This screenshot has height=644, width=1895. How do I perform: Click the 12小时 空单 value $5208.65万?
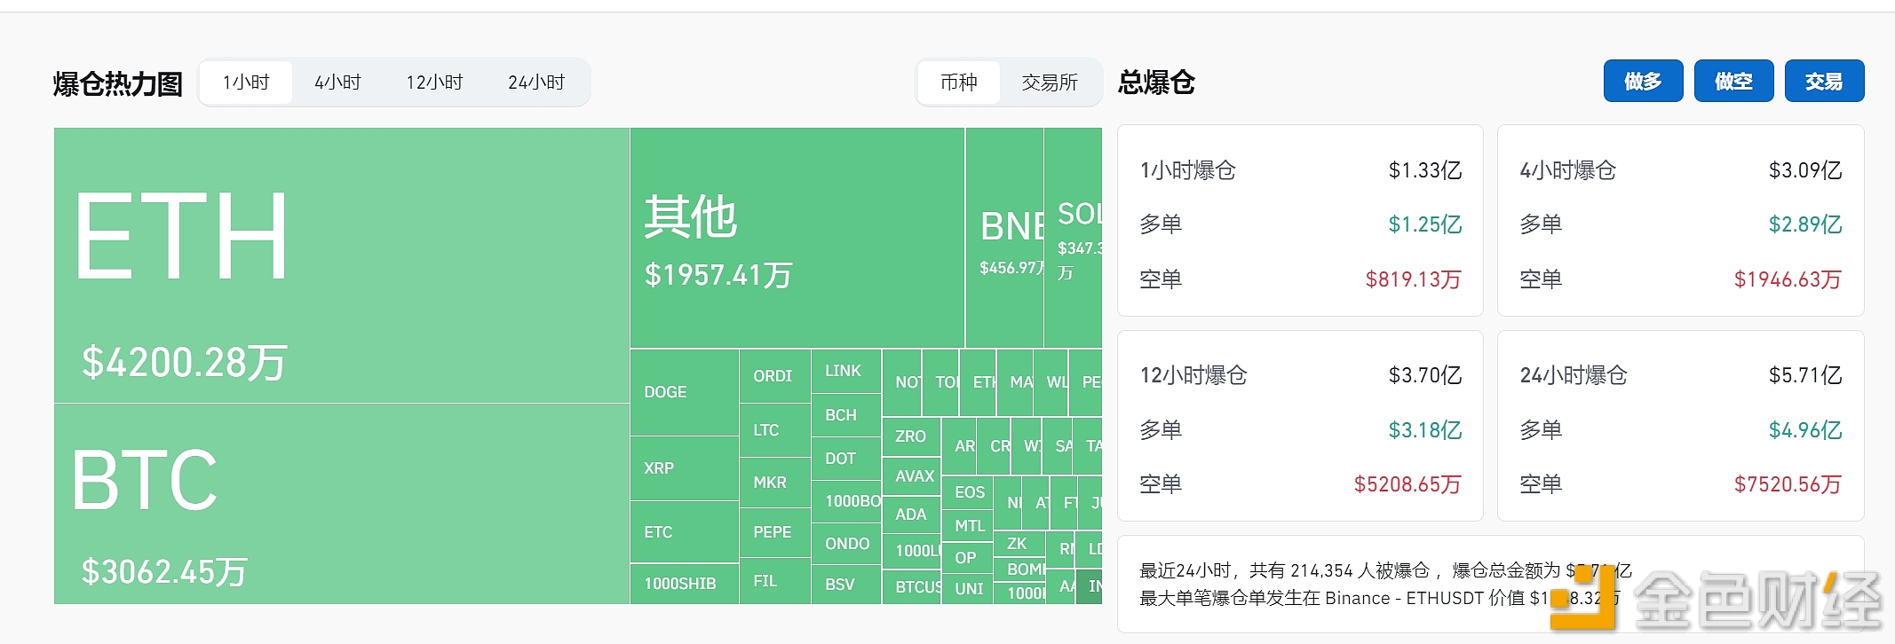click(1407, 484)
